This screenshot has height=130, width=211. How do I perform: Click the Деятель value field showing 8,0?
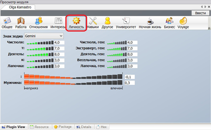(x=59, y=54)
